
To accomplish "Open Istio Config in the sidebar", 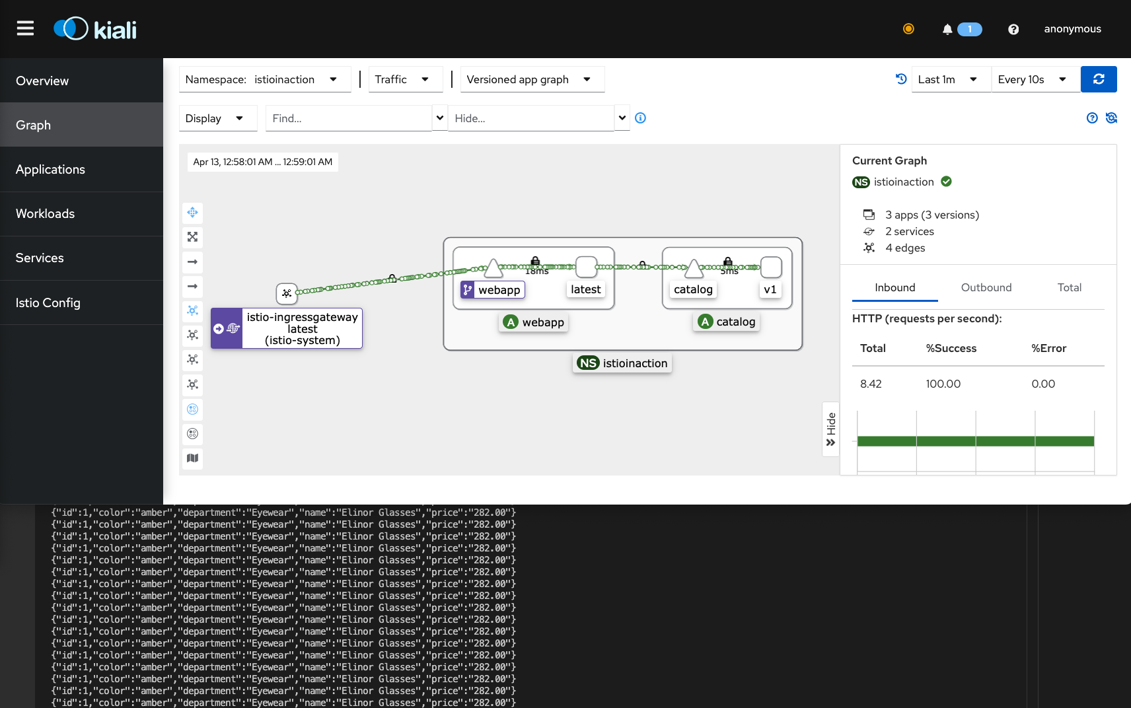I will point(81,302).
